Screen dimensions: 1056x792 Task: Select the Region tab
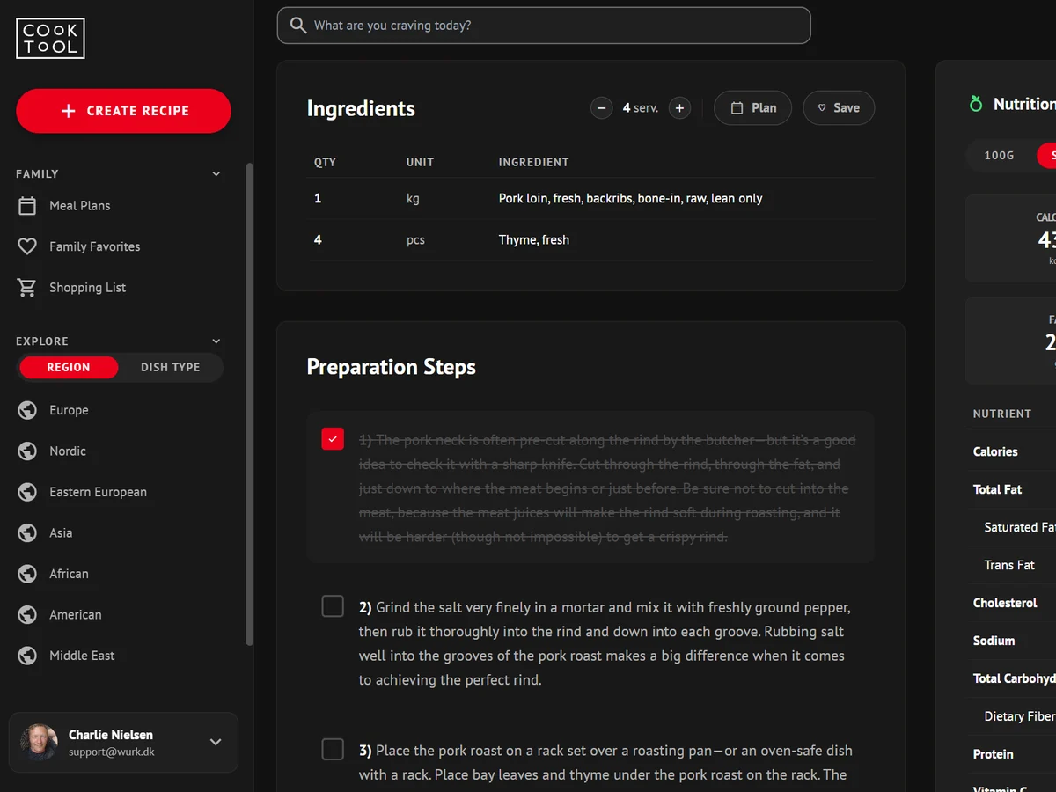(x=69, y=368)
